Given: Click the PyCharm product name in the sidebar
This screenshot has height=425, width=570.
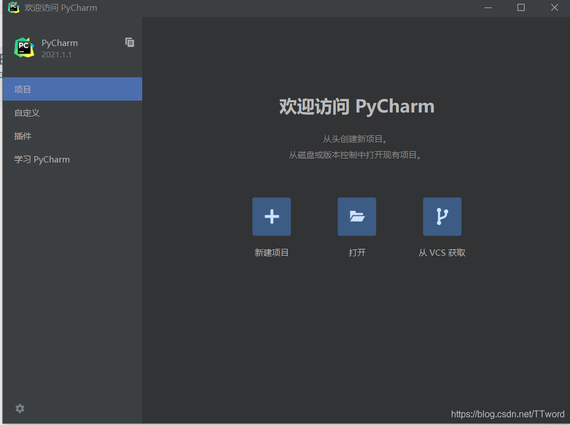Looking at the screenshot, I should [x=60, y=43].
